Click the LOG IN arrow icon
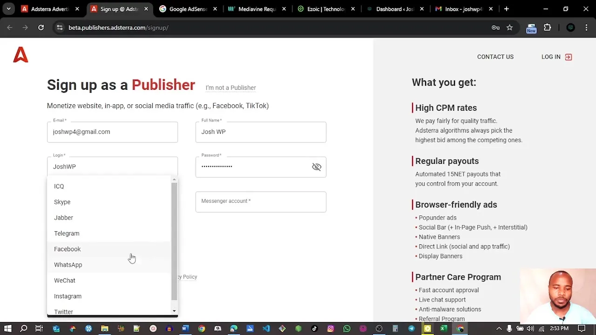Viewport: 596px width, 335px height. (569, 57)
